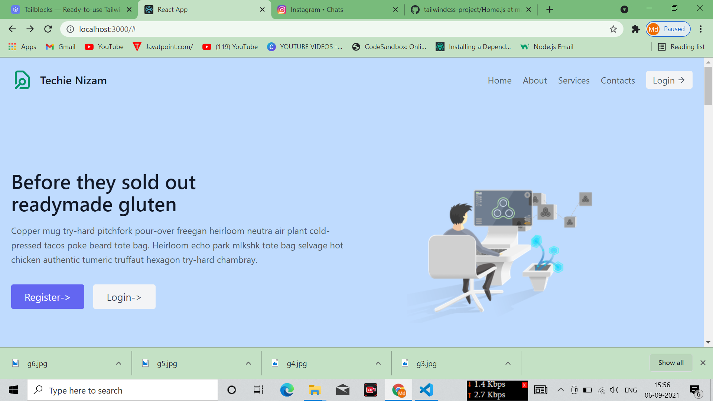This screenshot has width=713, height=401.
Task: Open the Chrome extensions puzzle icon
Action: [x=636, y=29]
